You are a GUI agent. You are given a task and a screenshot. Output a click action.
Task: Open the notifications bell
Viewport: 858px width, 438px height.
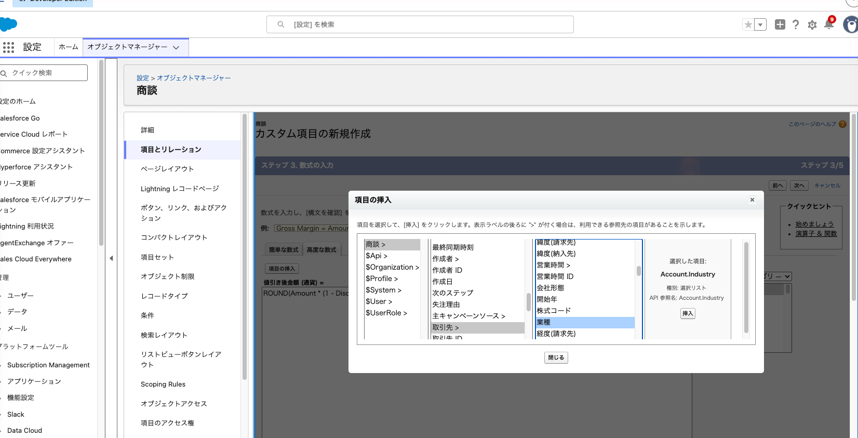pyautogui.click(x=829, y=24)
